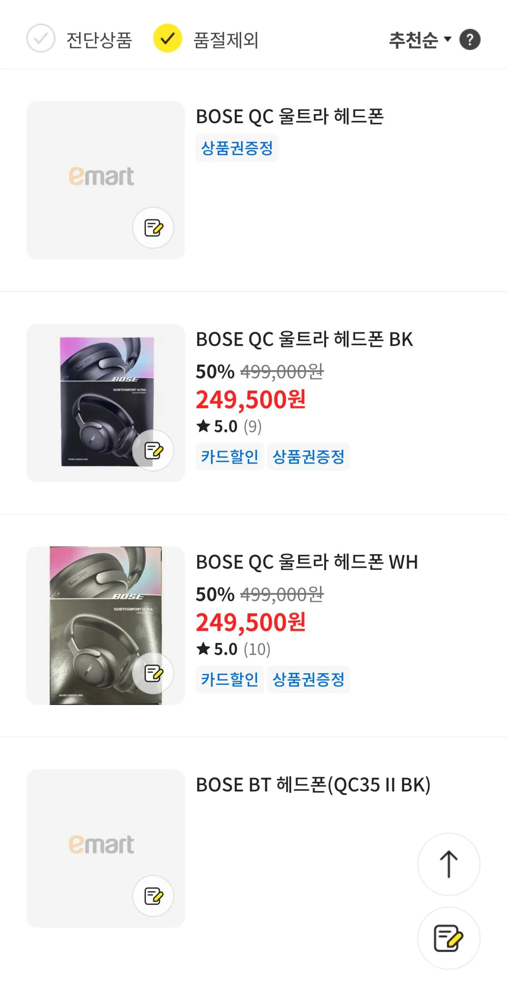Uncheck the 품절제외 yellow checkbox
The image size is (507, 991).
pos(168,38)
